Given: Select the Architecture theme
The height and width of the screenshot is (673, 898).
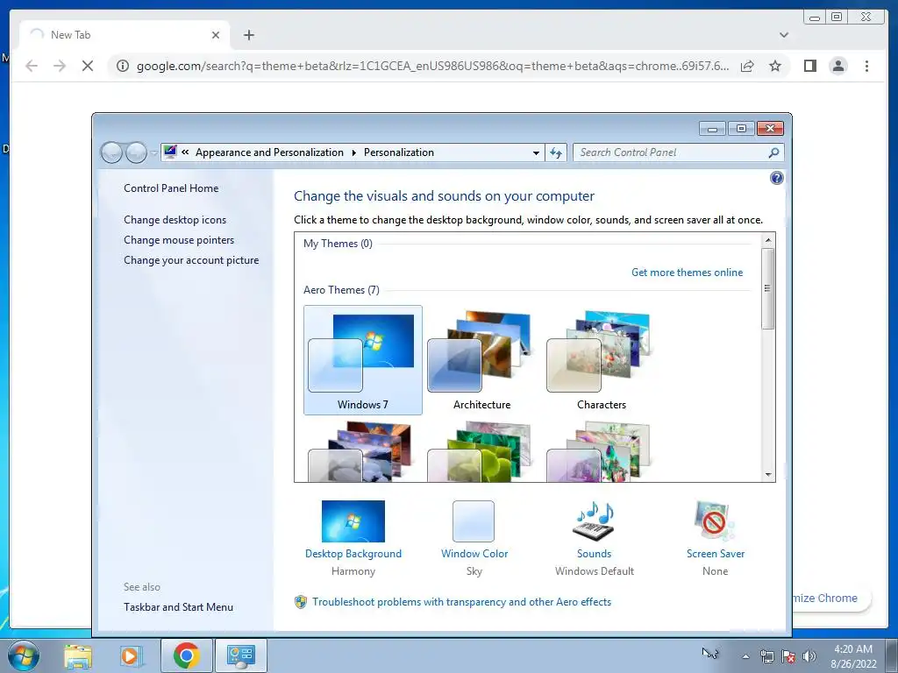Looking at the screenshot, I should tap(481, 359).
